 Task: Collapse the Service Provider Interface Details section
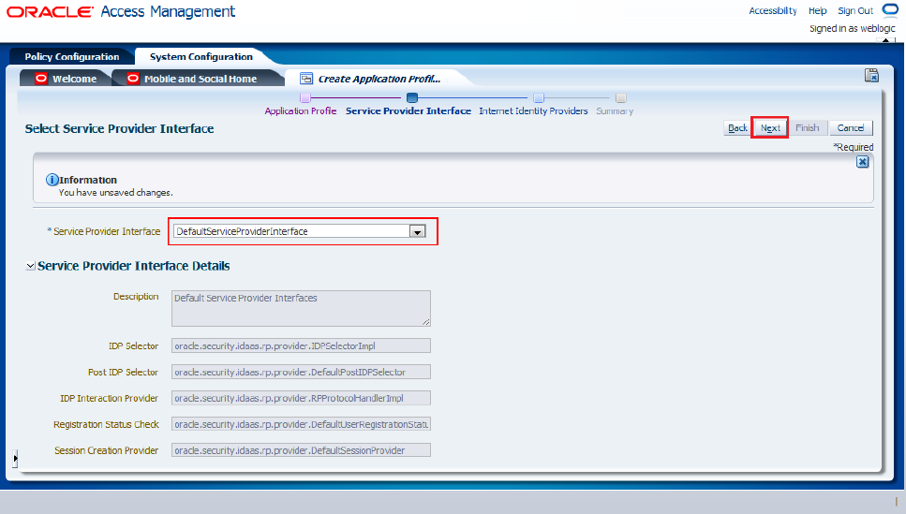[x=30, y=266]
